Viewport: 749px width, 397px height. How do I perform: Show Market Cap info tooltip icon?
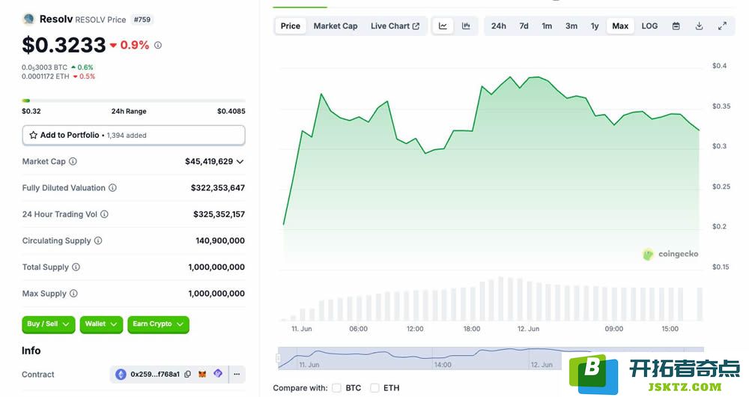73,162
